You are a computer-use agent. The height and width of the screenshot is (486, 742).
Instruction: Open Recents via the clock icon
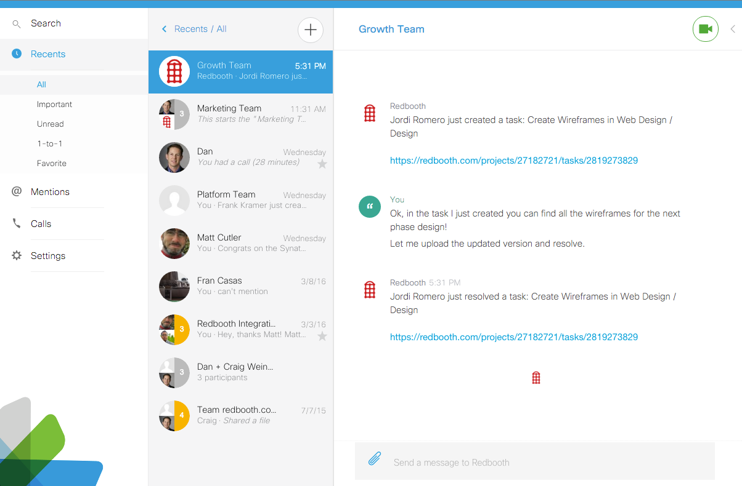(16, 54)
